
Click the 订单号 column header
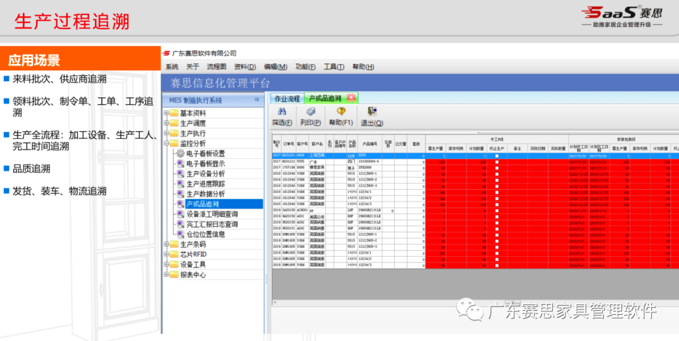[x=289, y=143]
